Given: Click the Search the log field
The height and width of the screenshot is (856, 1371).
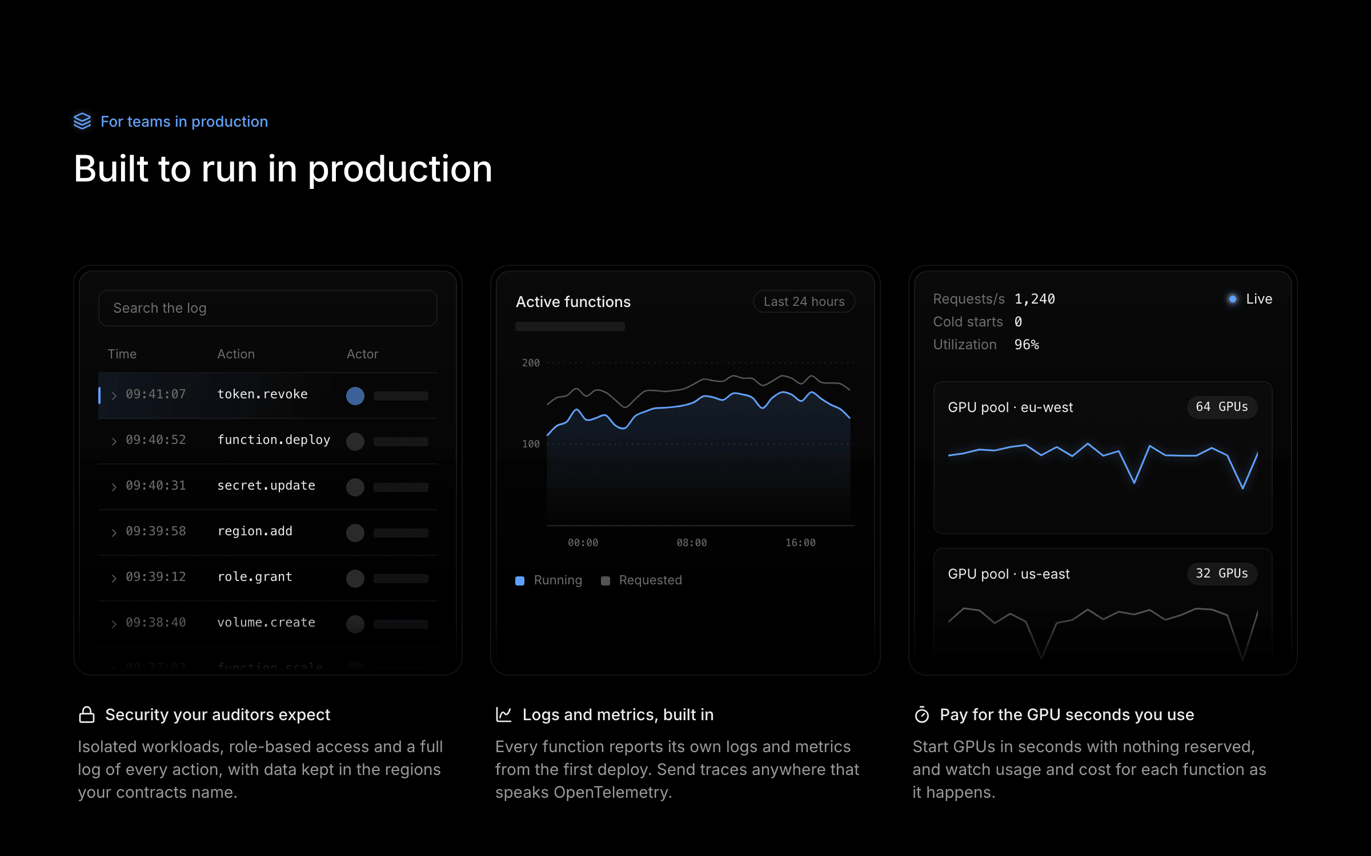Looking at the screenshot, I should pos(267,308).
